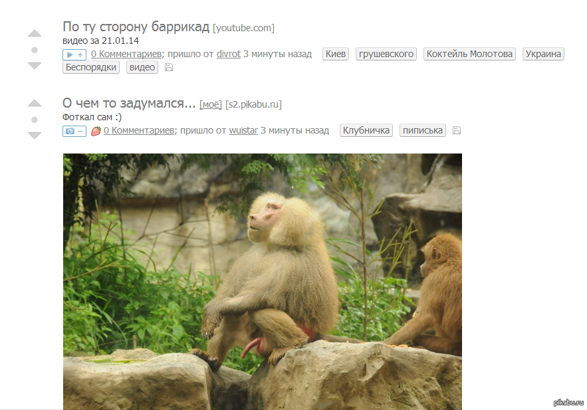Click the baboon photo image
Image resolution: width=587 pixels, height=410 pixels.
[263, 281]
